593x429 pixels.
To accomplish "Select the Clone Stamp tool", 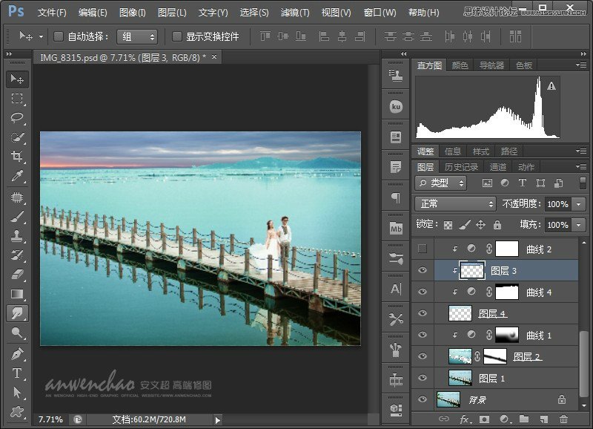I will 17,236.
